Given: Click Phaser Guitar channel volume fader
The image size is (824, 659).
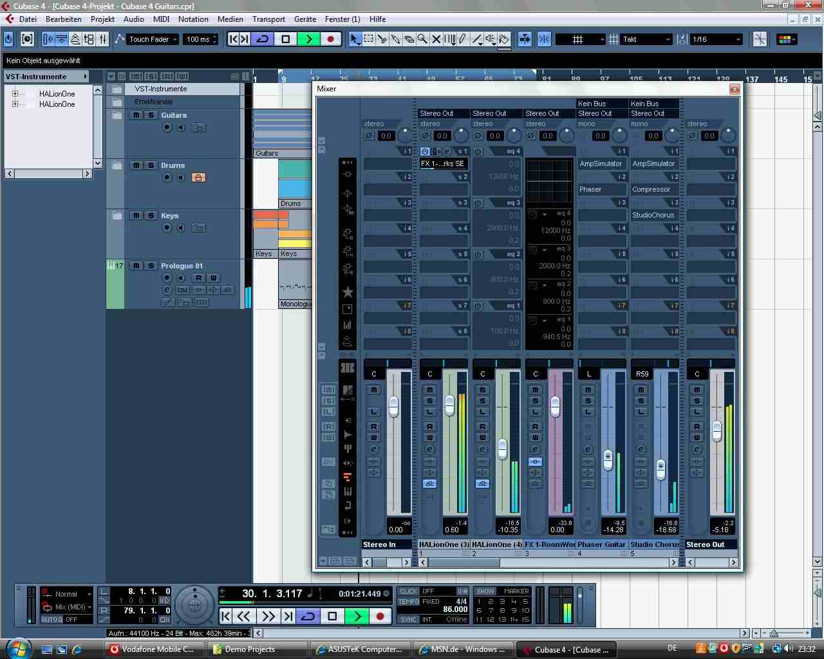Looking at the screenshot, I should click(x=608, y=459).
